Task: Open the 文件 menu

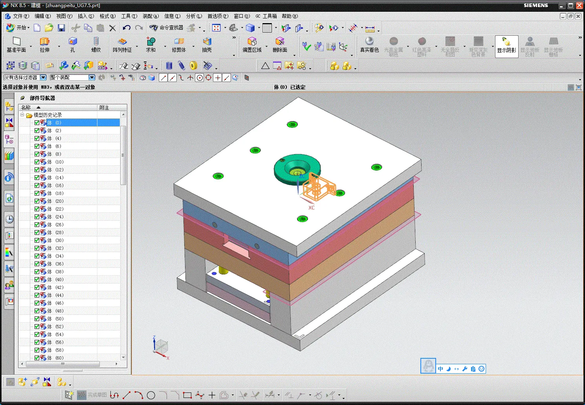Action: click(x=21, y=16)
